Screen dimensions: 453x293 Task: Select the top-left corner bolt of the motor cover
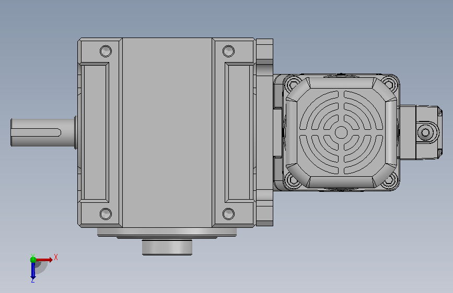point(293,84)
